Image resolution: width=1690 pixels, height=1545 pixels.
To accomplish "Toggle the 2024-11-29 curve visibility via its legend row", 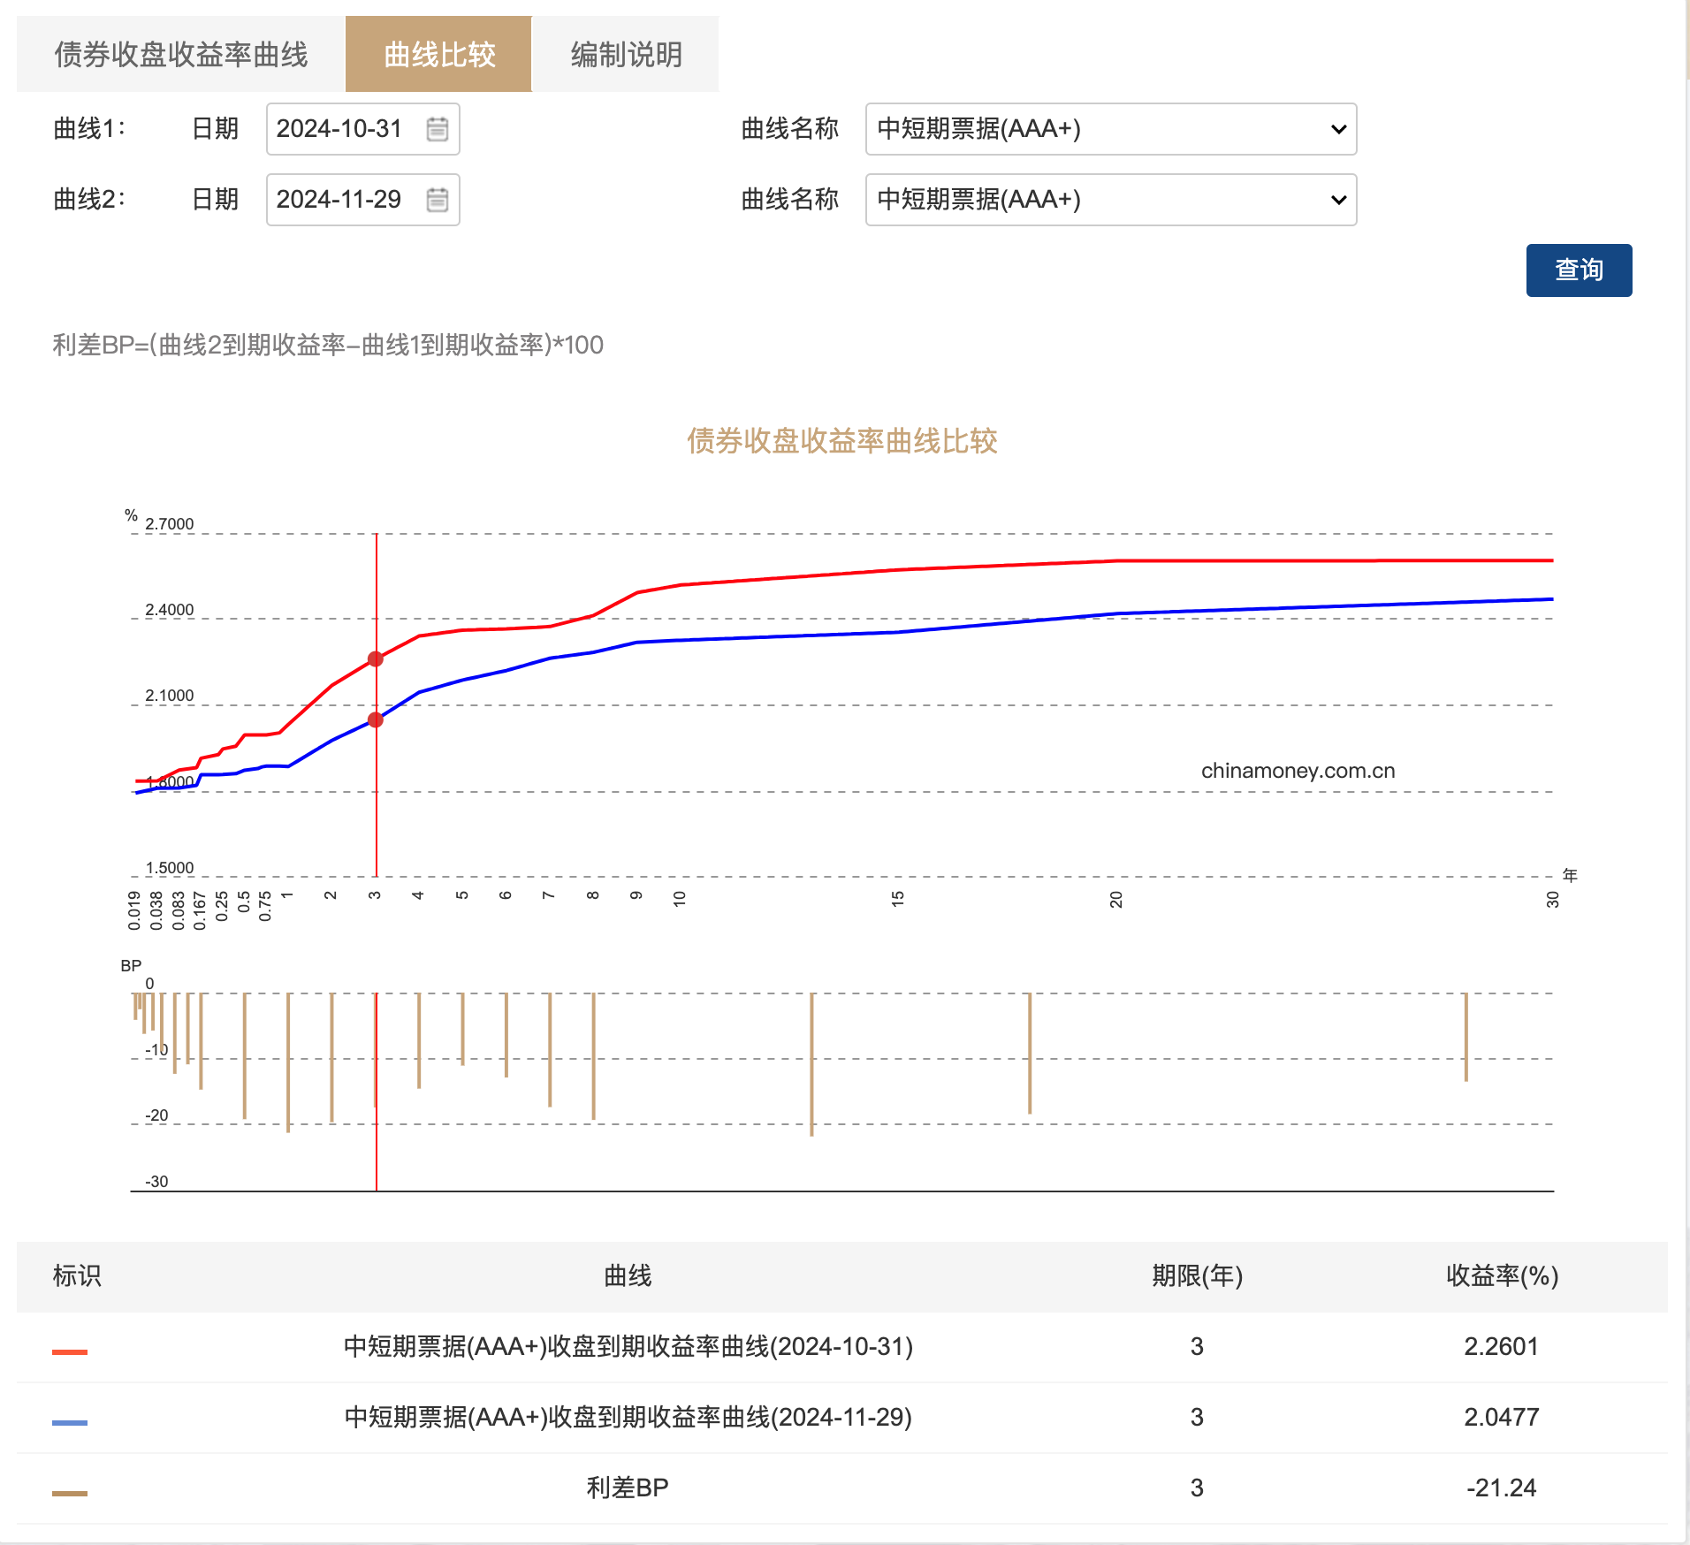I will coord(628,1417).
